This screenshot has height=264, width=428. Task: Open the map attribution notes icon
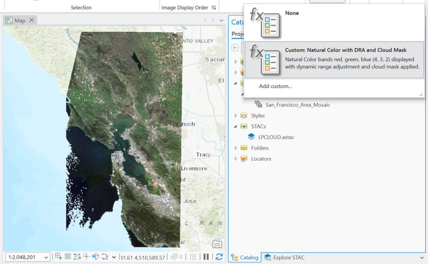coord(217,244)
